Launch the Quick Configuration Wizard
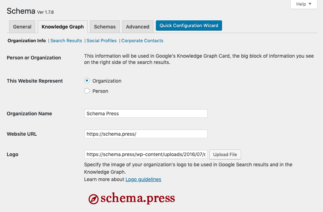The height and width of the screenshot is (212, 323). click(189, 26)
